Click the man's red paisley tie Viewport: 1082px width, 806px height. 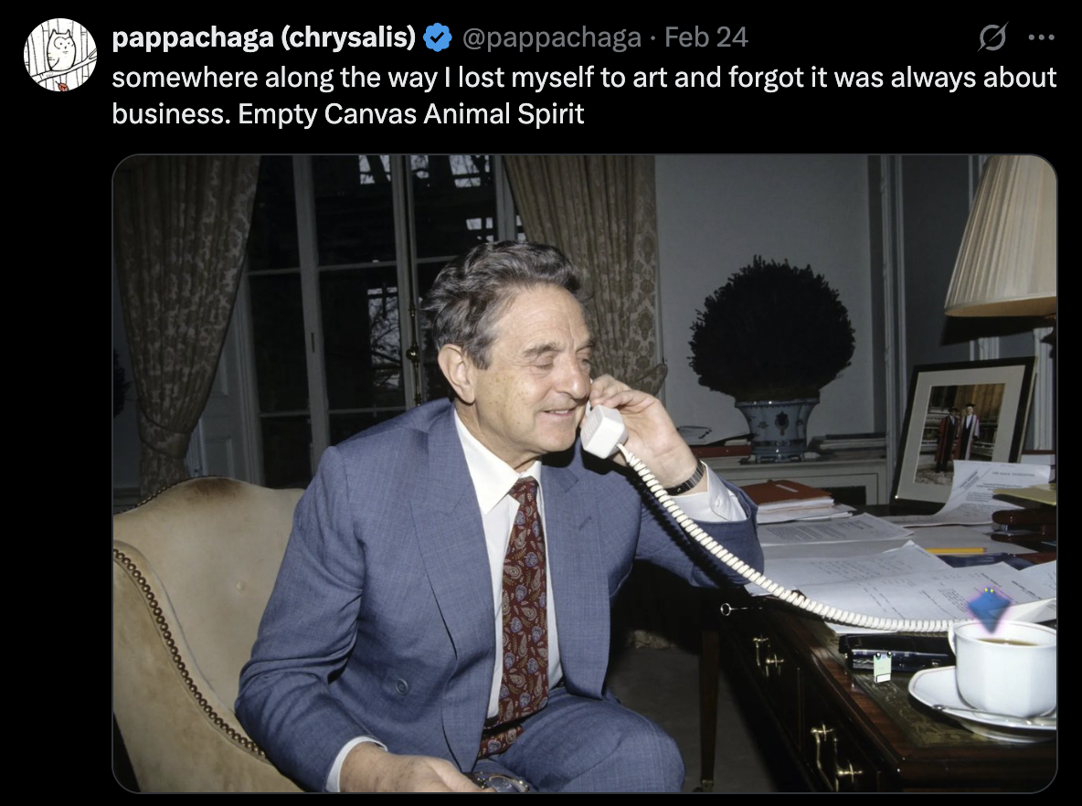[523, 608]
